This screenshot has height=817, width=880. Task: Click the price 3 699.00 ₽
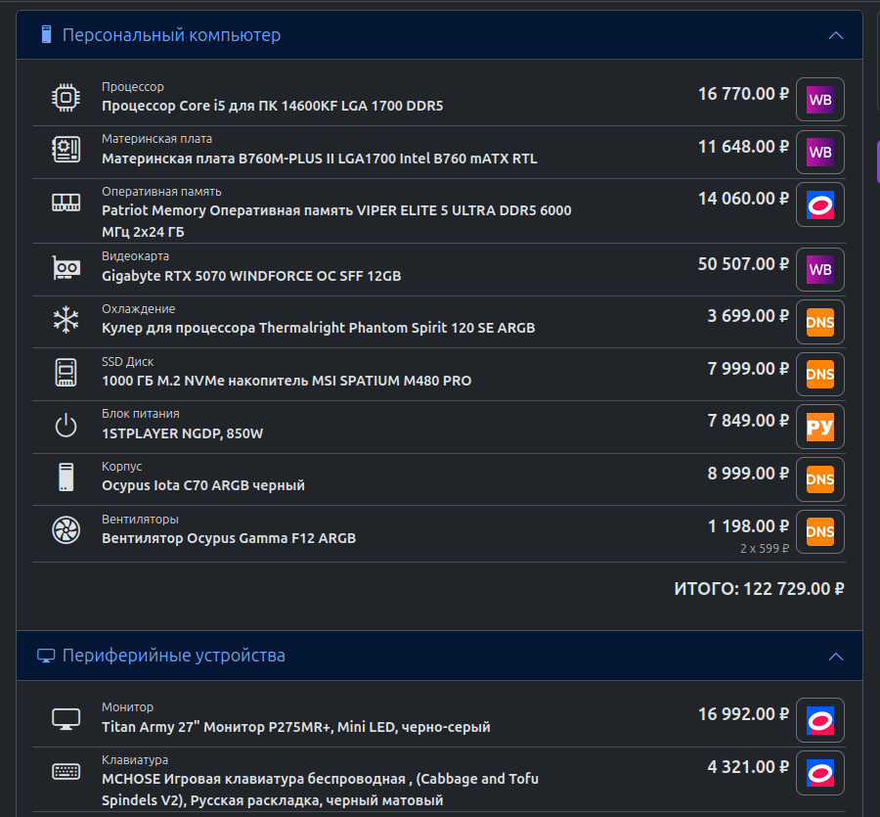coord(748,316)
